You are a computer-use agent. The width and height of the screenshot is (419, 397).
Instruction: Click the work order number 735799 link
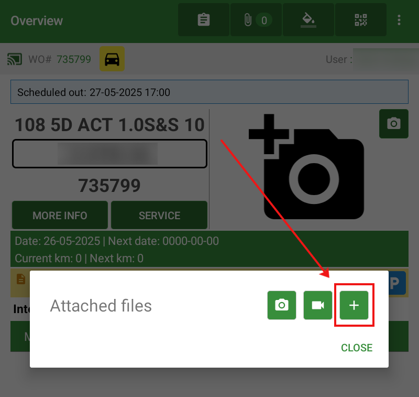73,59
